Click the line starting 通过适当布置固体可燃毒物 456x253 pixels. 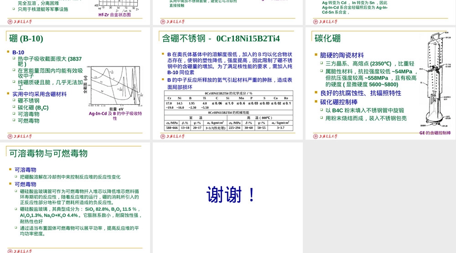(79, 231)
